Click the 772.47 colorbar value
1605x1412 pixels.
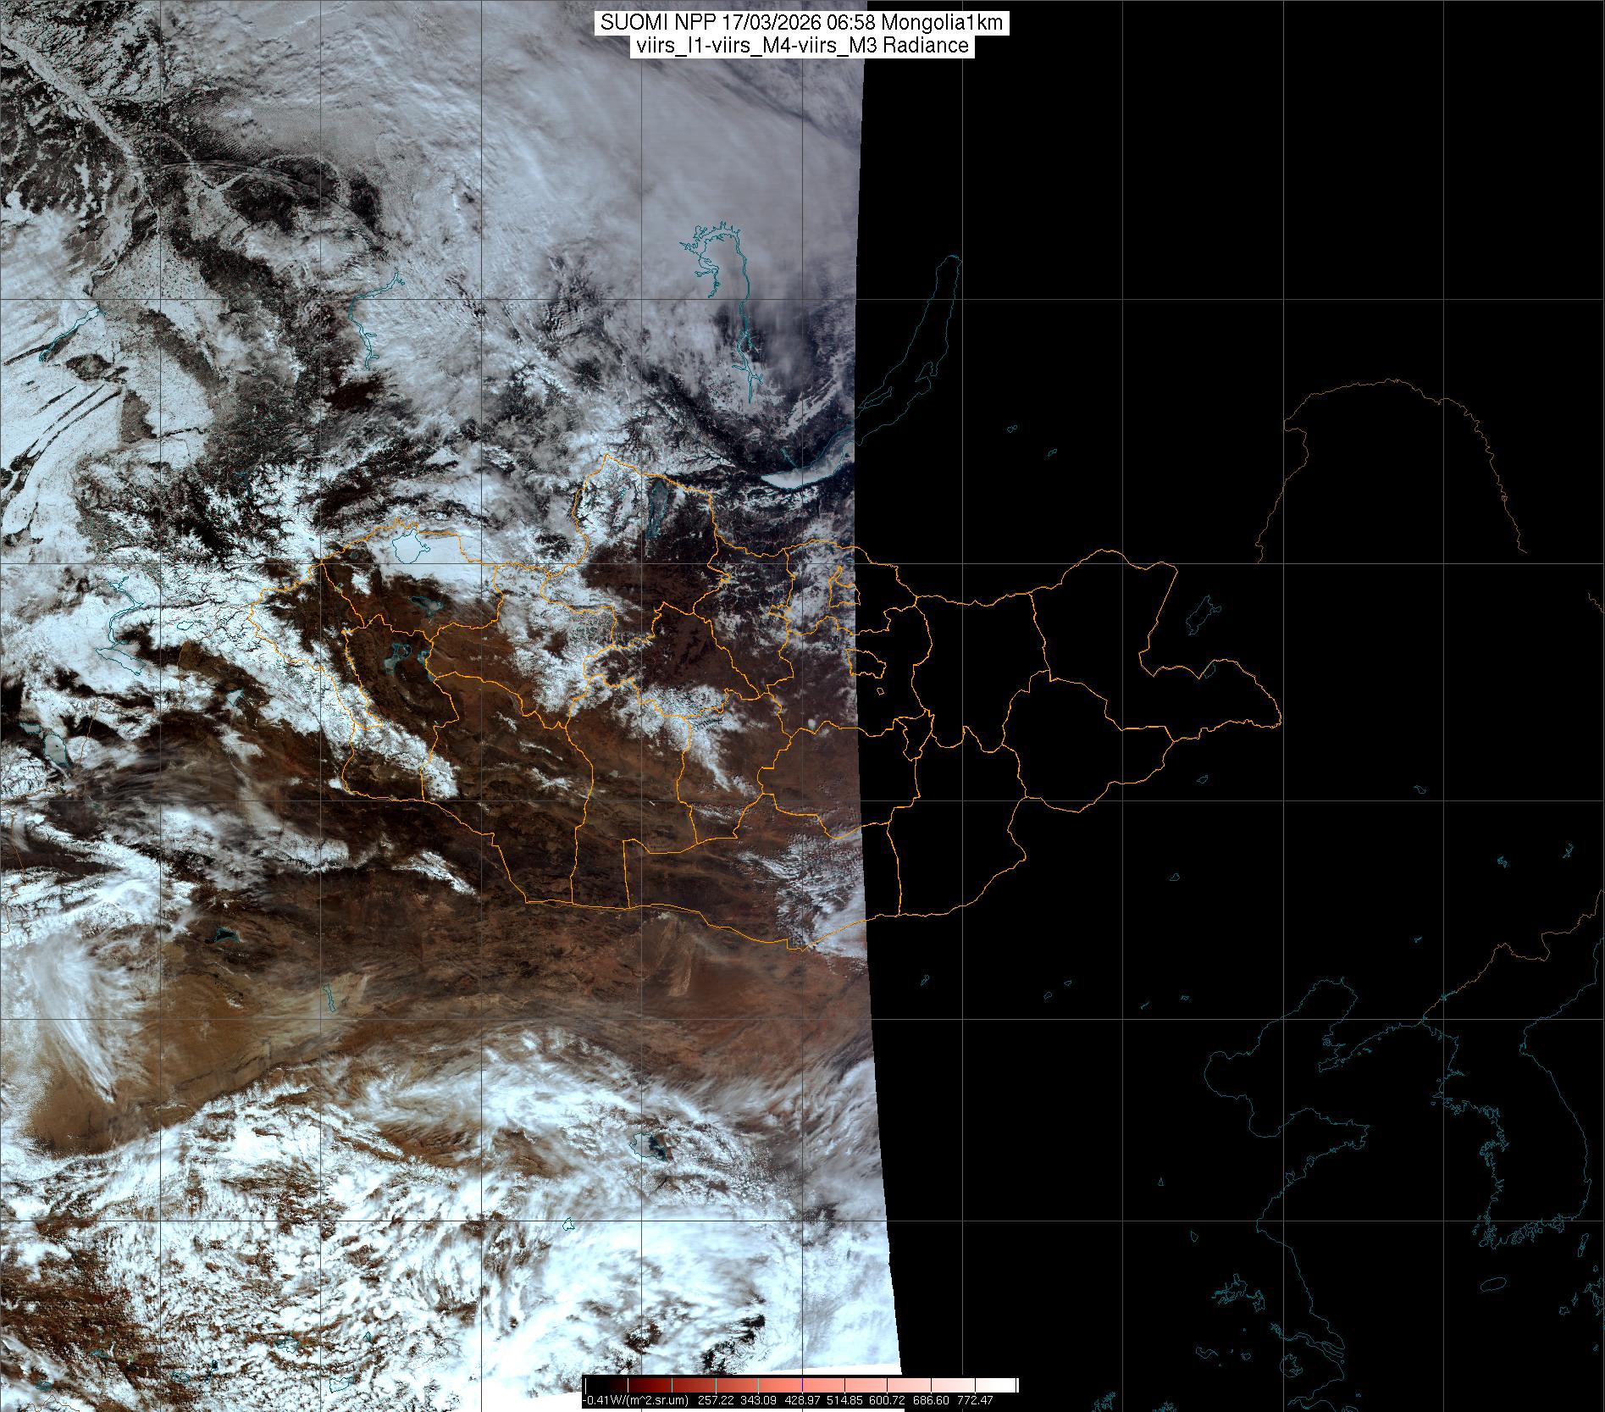pyautogui.click(x=974, y=1400)
